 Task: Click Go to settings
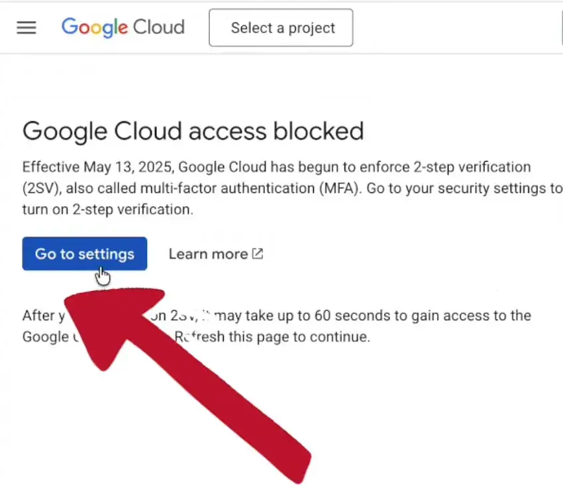tap(84, 254)
